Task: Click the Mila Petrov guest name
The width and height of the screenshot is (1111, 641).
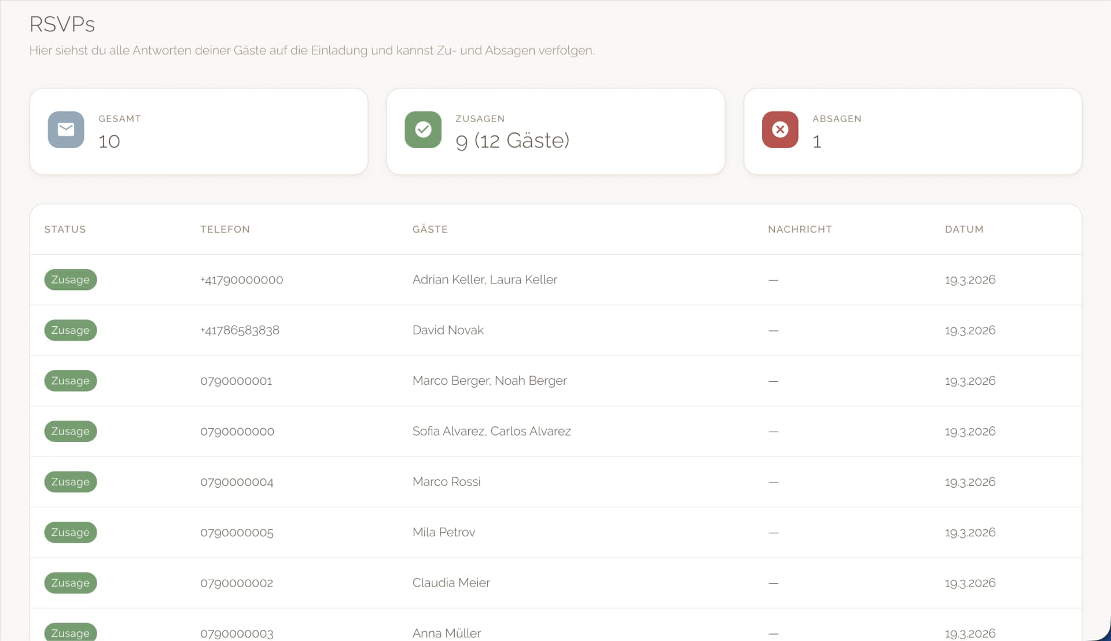Action: [443, 532]
